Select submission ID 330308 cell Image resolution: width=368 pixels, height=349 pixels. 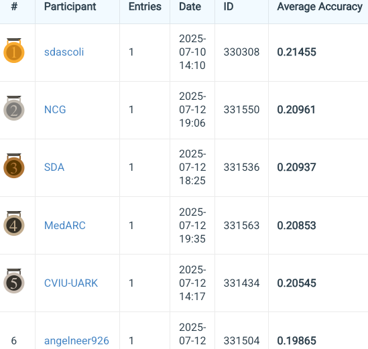coord(241,52)
